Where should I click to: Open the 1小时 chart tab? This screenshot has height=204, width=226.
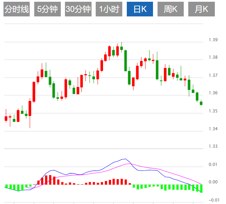pyautogui.click(x=109, y=9)
